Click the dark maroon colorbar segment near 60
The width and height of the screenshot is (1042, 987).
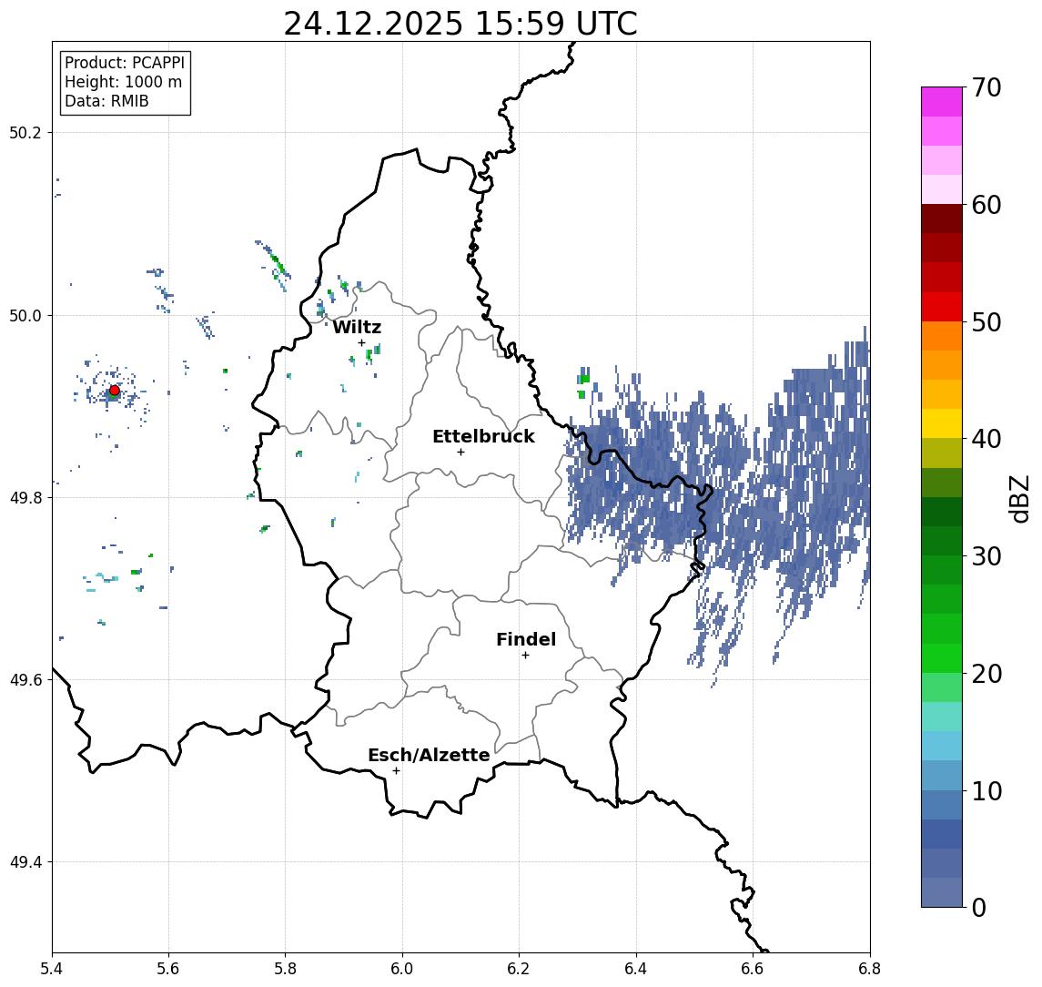942,219
